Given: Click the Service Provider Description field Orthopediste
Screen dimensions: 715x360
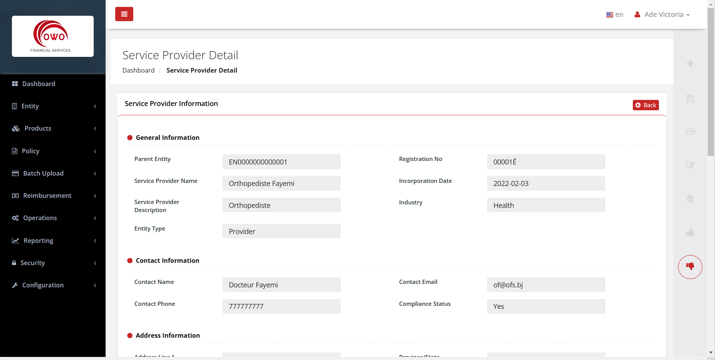Looking at the screenshot, I should (281, 205).
